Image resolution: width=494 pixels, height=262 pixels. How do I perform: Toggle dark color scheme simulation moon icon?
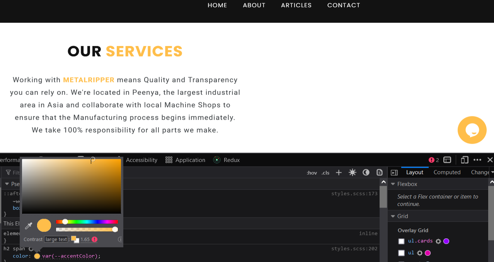click(x=366, y=172)
